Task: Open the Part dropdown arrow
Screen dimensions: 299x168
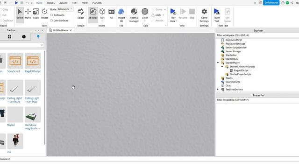Action: click(x=102, y=21)
